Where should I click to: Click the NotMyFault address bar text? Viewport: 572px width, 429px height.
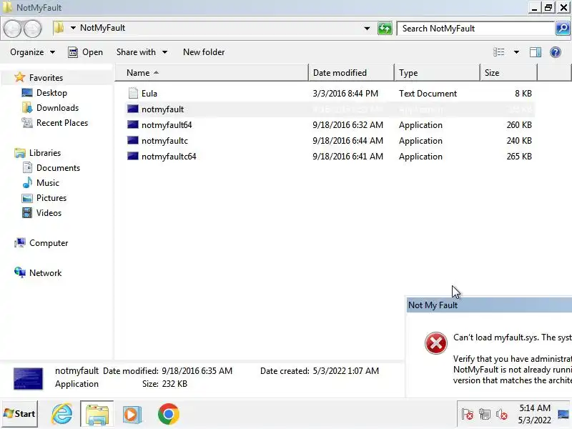click(x=102, y=28)
